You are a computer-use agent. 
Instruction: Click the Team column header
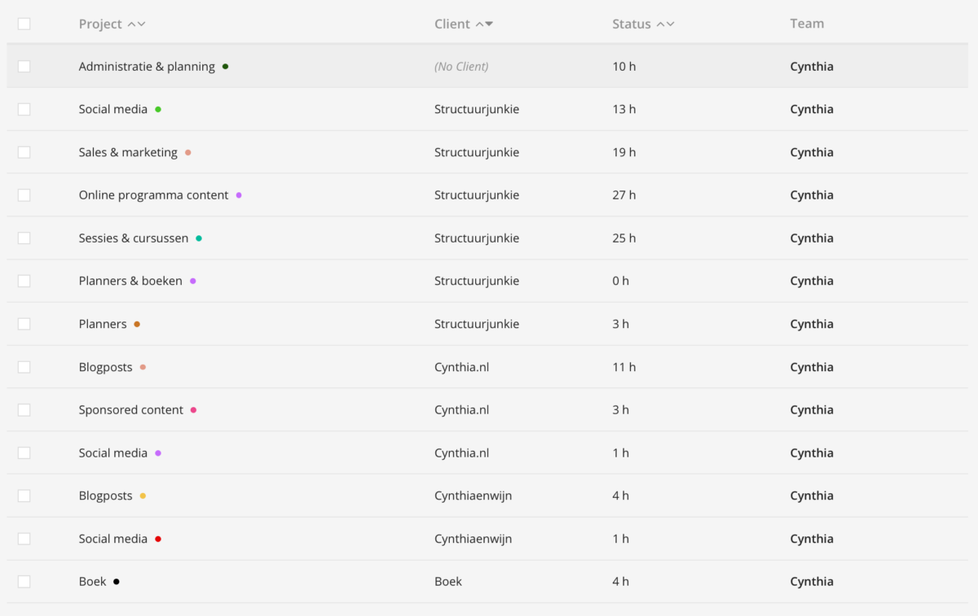pos(807,24)
